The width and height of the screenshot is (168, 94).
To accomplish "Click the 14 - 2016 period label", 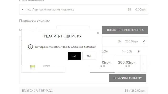I will pos(127,52).
